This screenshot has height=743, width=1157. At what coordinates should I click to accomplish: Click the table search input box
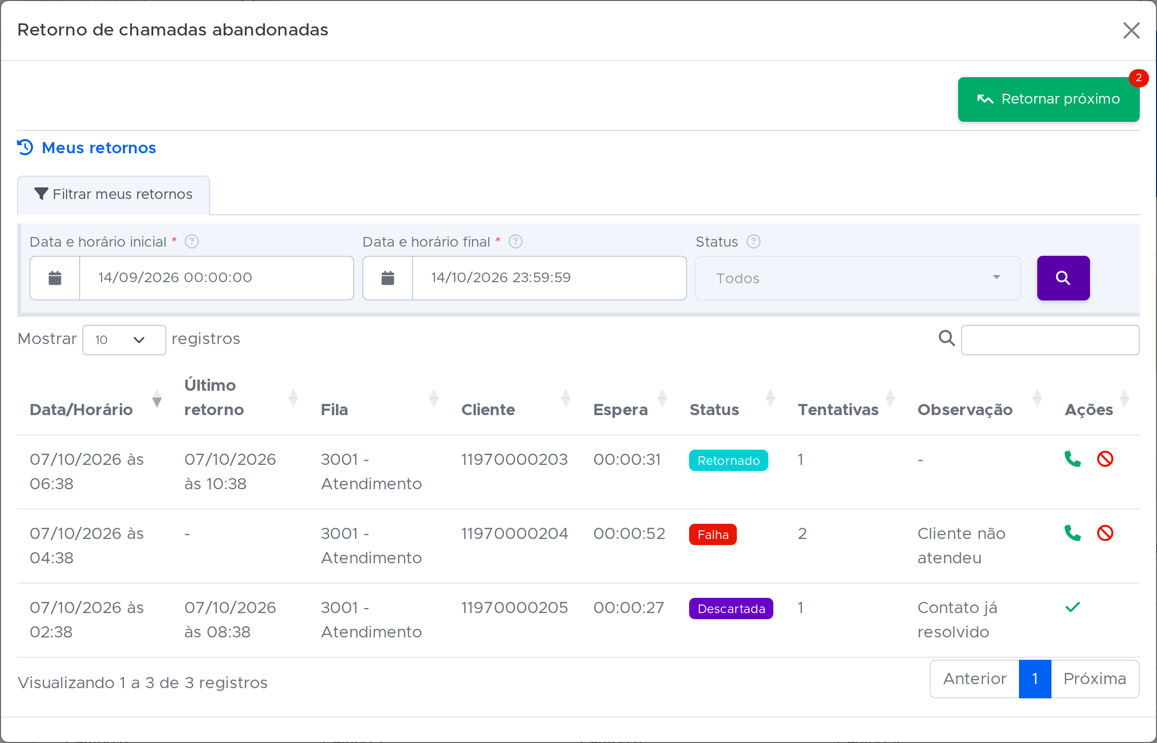click(1050, 340)
